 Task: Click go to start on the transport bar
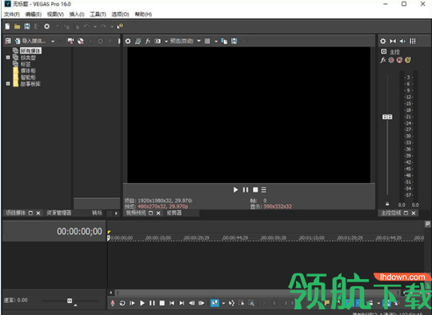pos(172,303)
